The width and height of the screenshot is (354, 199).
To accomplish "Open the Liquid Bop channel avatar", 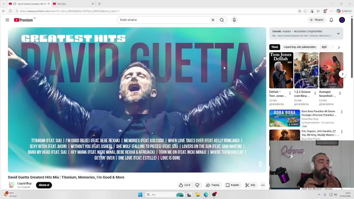I will (11, 185).
